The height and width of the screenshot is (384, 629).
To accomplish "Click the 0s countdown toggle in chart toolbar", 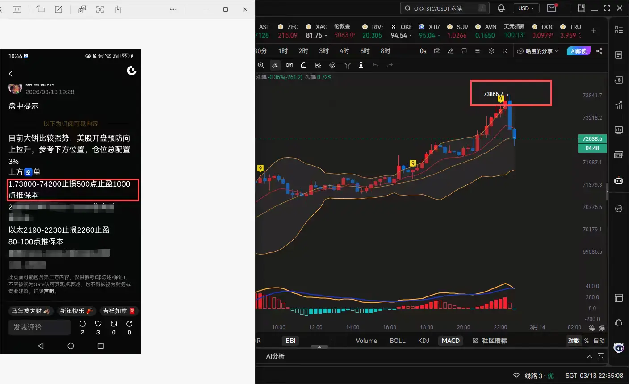I will click(423, 51).
